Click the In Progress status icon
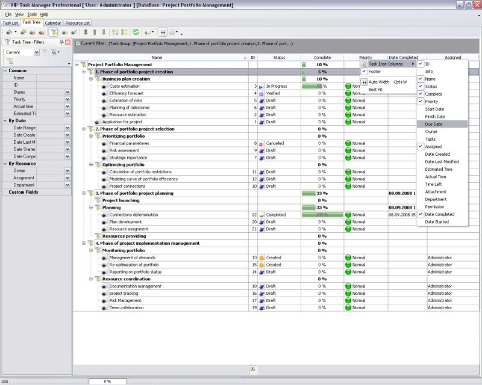 [261, 86]
